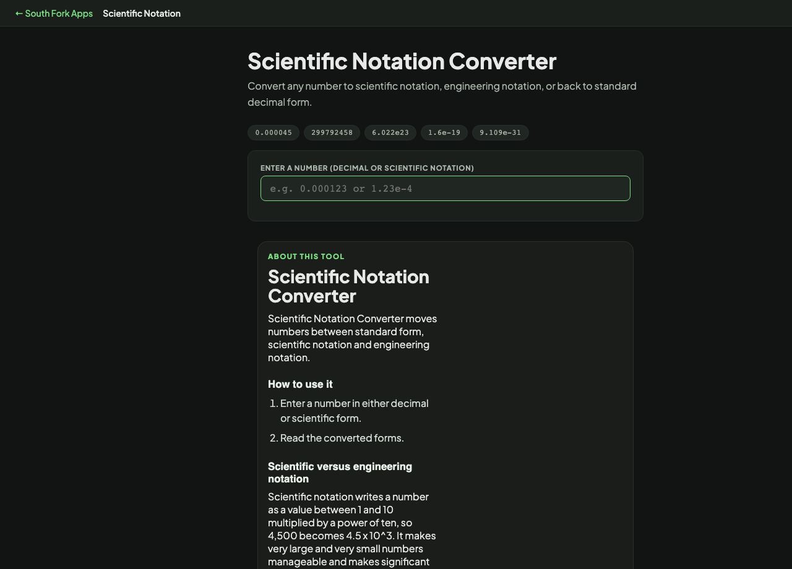The image size is (792, 569).
Task: Click the Scientific Notation Converter main heading
Action: (x=402, y=61)
